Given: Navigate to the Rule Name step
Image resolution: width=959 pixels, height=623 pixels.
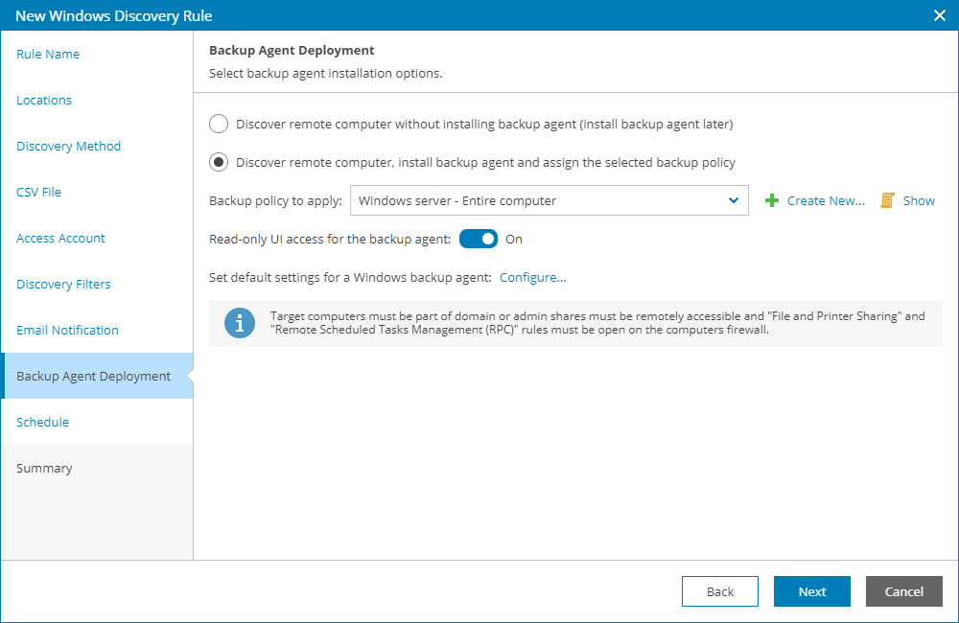Looking at the screenshot, I should (x=48, y=54).
